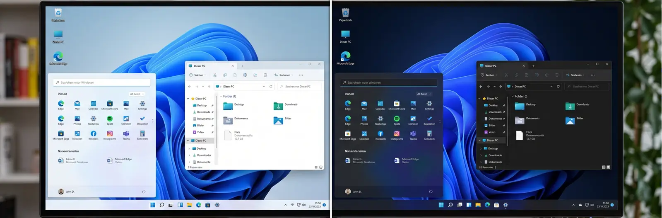Open the calculator app in the dark Start menu

click(x=429, y=135)
